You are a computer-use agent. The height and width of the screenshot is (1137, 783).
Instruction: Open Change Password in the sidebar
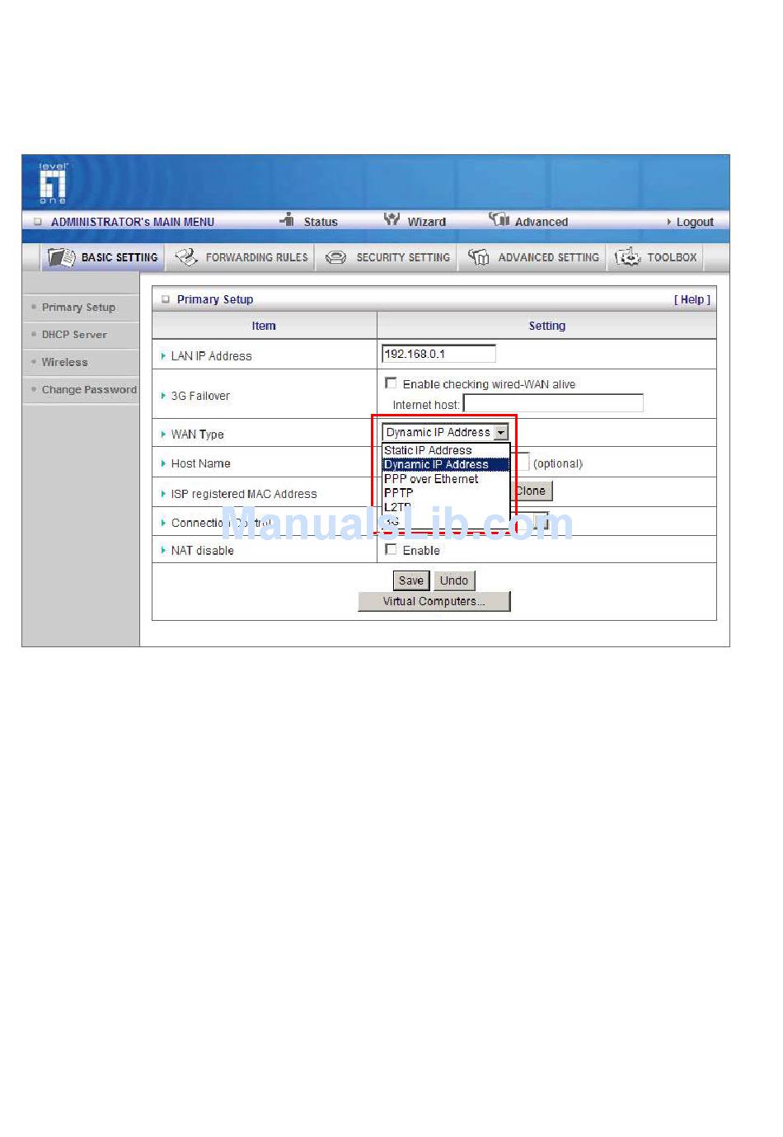point(89,389)
